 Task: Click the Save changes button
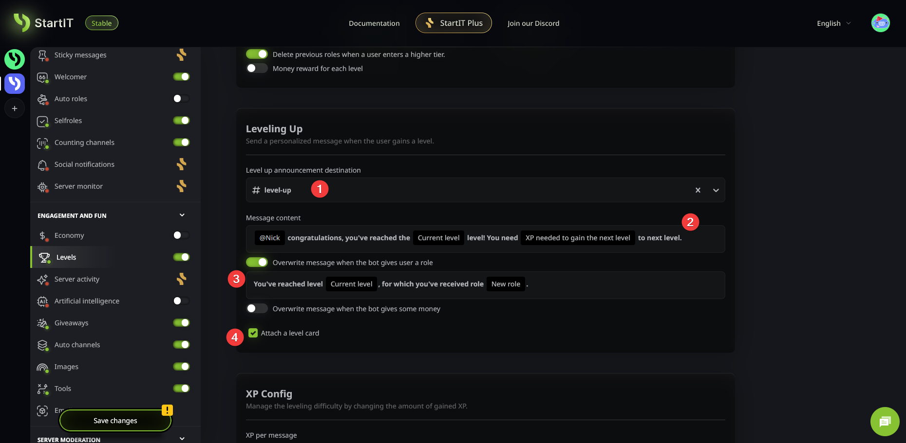(x=115, y=421)
